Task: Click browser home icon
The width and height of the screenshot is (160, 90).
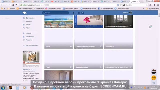Action: tap(13, 5)
